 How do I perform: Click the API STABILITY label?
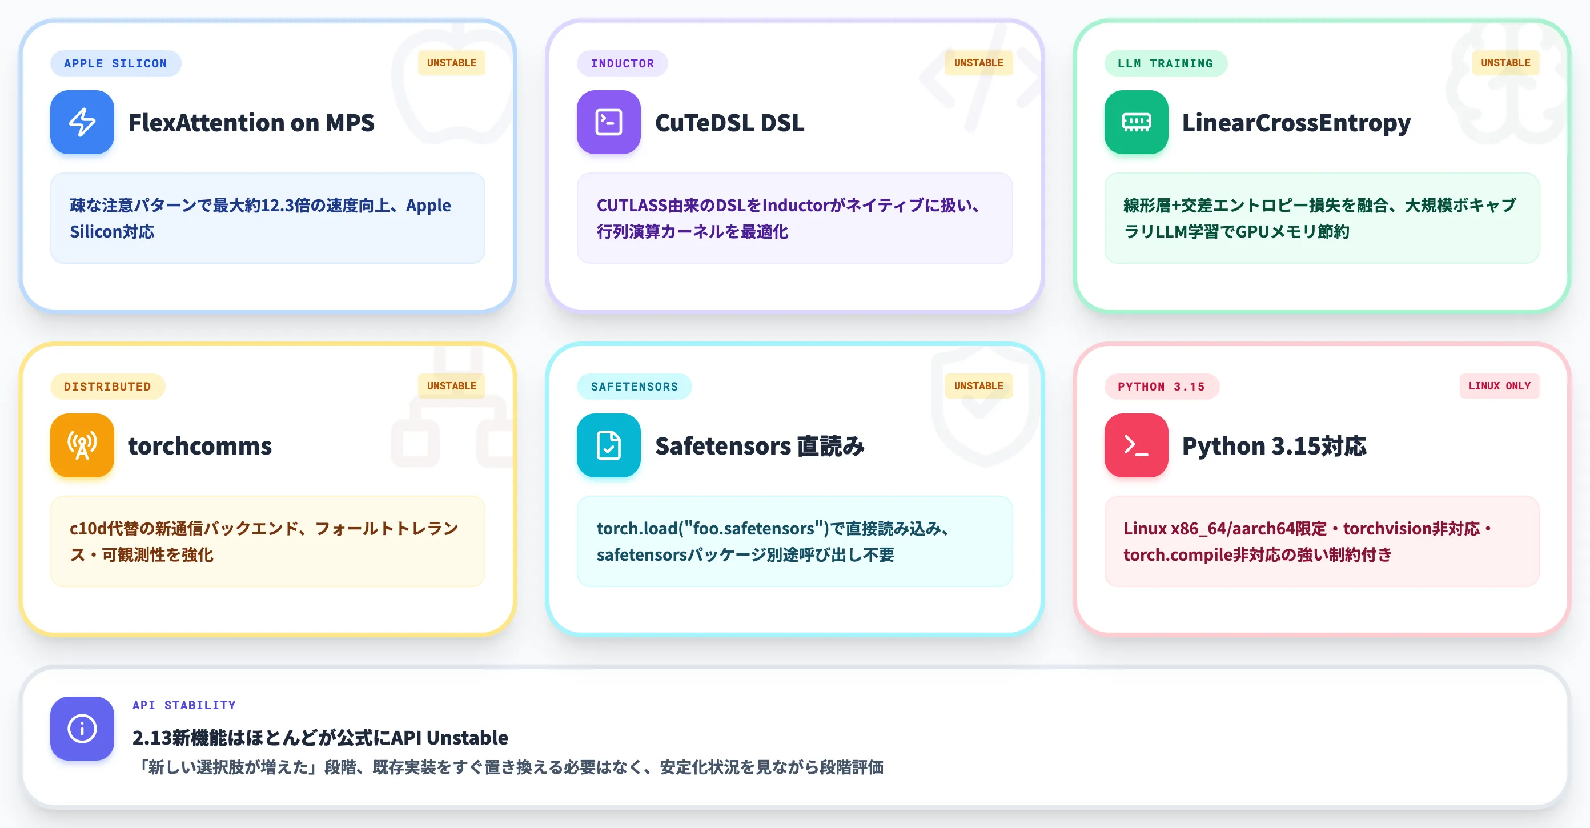click(184, 705)
